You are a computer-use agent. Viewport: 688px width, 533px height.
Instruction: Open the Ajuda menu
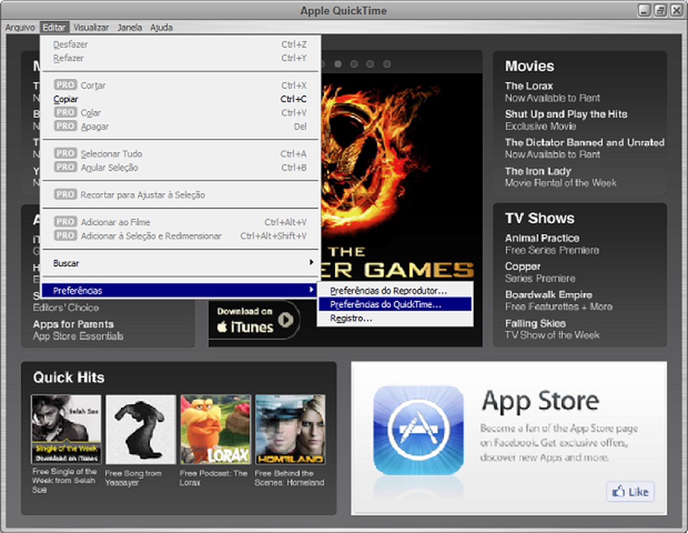(x=162, y=27)
